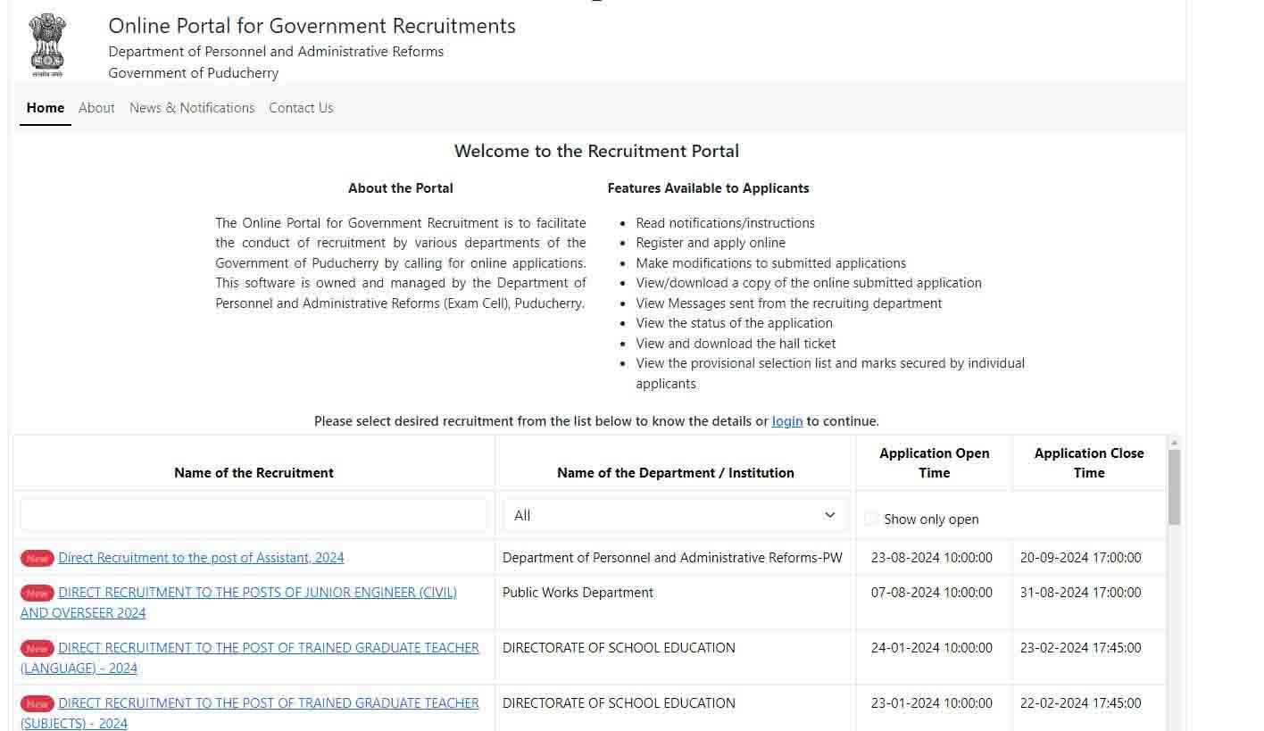Focus the recruitment name search field
The width and height of the screenshot is (1264, 731).
[254, 515]
